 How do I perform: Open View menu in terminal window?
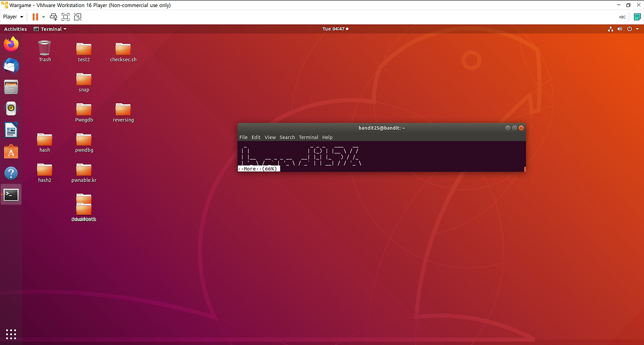point(270,137)
